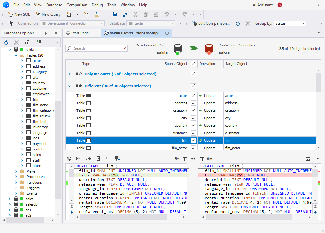
Task: Click the Copy icon in toolbar
Action: tap(146, 14)
